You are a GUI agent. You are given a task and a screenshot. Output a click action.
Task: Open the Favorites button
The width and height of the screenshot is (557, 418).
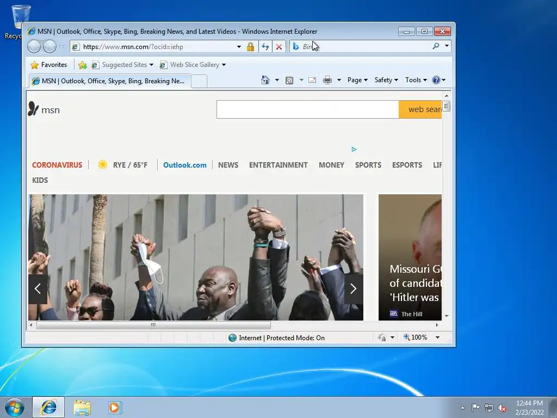coord(48,65)
